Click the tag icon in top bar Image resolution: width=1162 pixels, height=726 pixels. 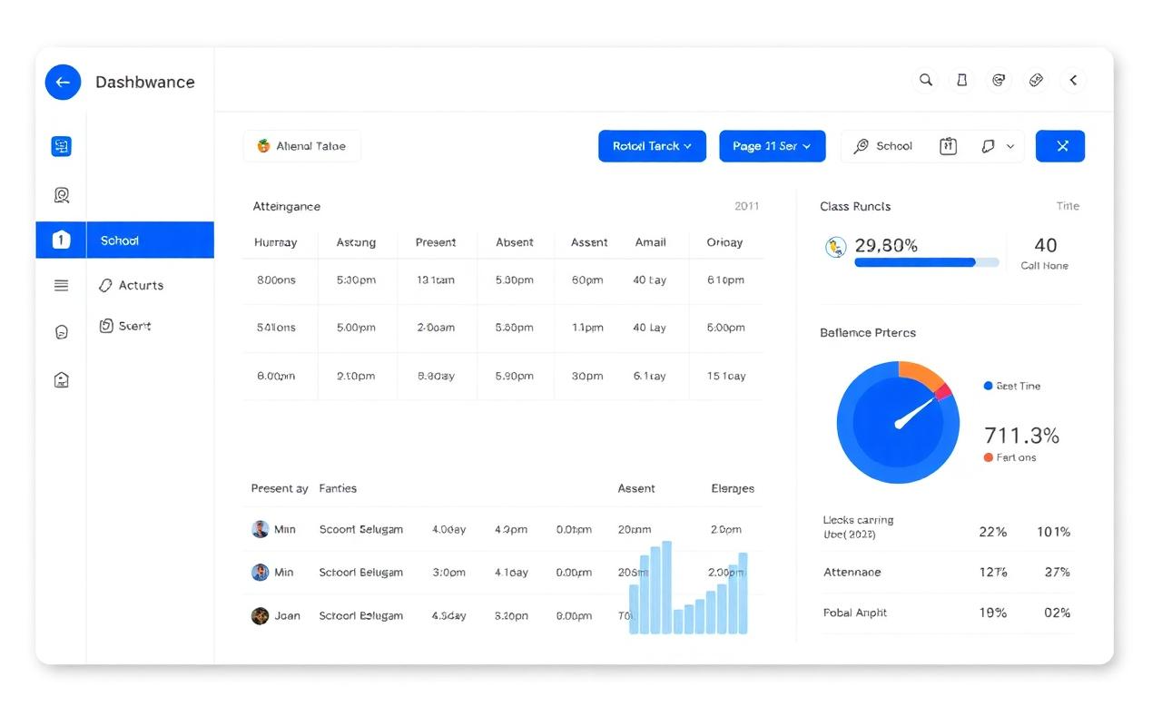[x=1036, y=80]
